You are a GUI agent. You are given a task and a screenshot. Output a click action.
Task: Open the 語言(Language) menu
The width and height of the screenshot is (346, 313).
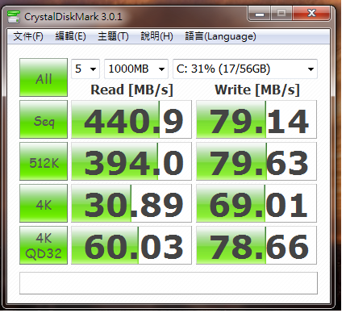tap(220, 36)
